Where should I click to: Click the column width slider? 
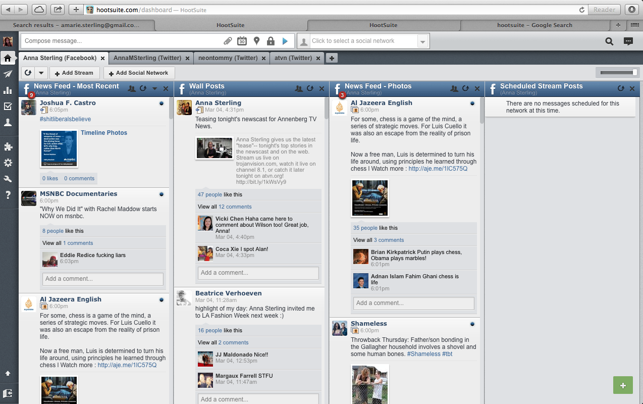617,73
